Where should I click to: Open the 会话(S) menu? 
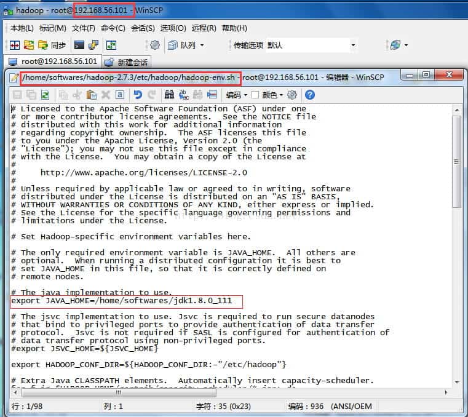click(143, 28)
